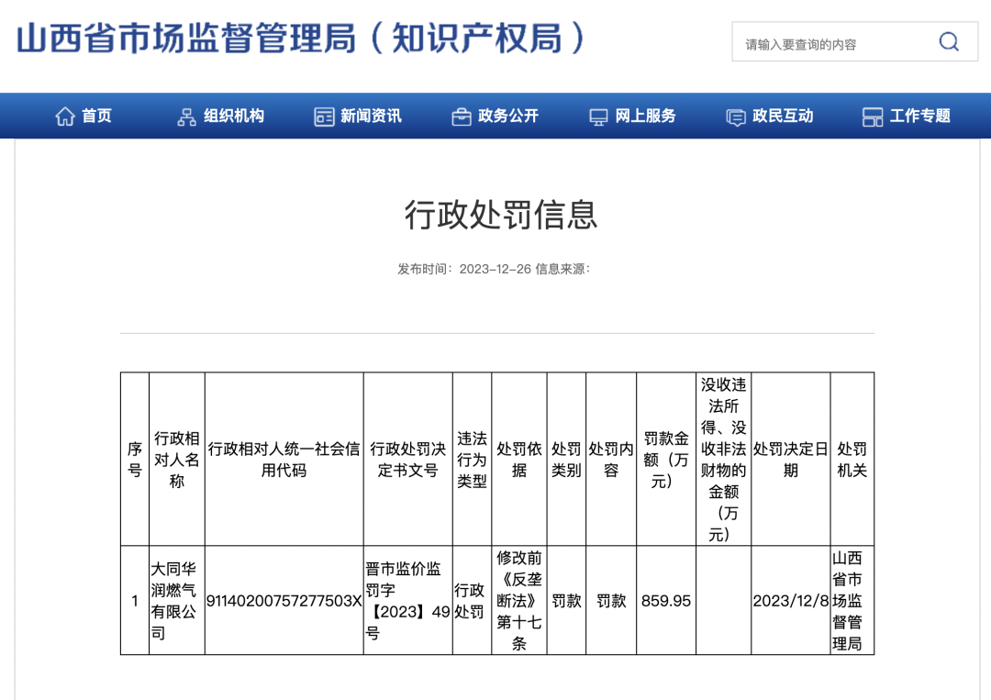Click the home icon beside 首页

[x=65, y=117]
